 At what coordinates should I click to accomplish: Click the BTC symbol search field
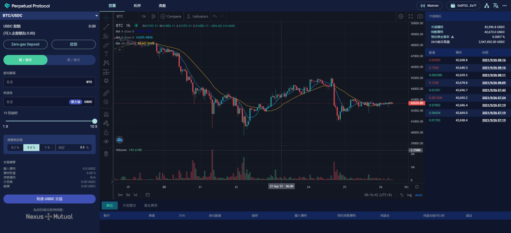click(126, 16)
